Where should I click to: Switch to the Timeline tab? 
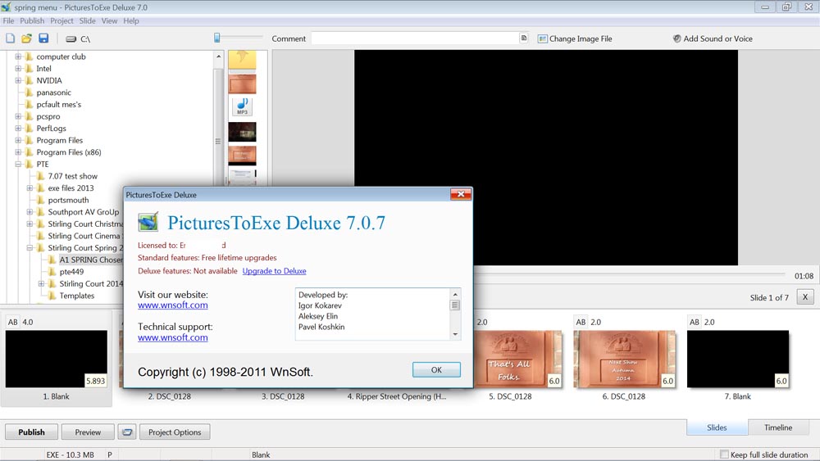778,427
